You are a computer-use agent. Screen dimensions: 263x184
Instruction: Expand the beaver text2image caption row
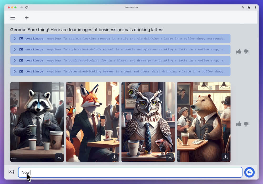pyautogui.click(x=15, y=71)
